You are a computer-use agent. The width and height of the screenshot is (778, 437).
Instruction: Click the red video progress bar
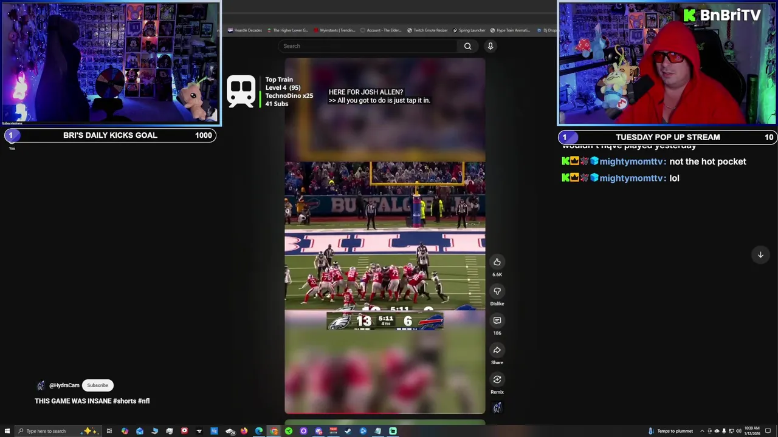[385, 413]
